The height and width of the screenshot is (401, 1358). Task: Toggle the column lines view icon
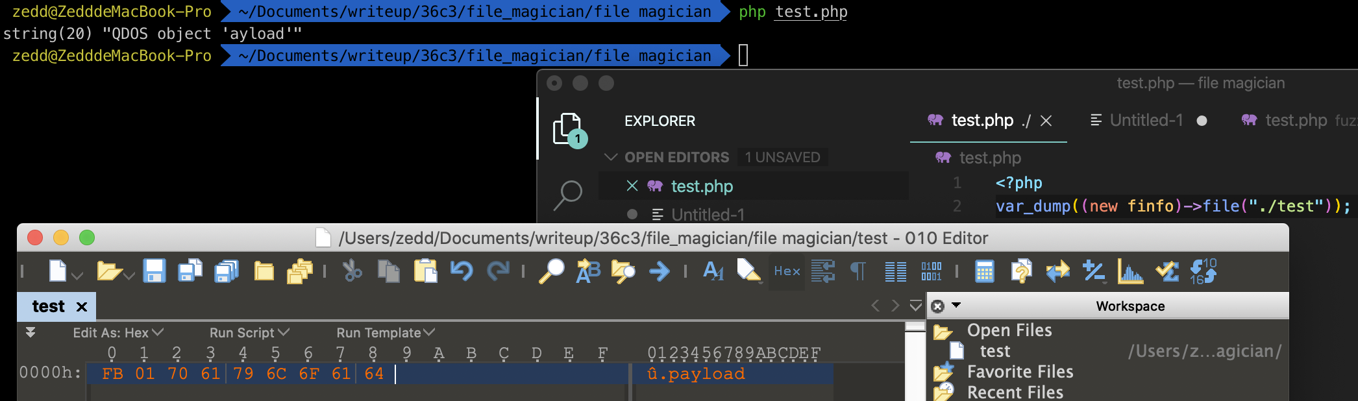896,271
